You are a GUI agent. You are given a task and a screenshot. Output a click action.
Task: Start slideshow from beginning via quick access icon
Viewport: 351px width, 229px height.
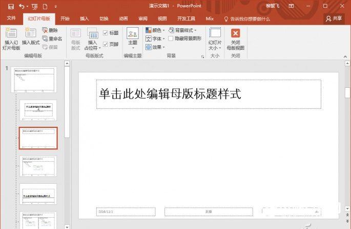point(35,7)
